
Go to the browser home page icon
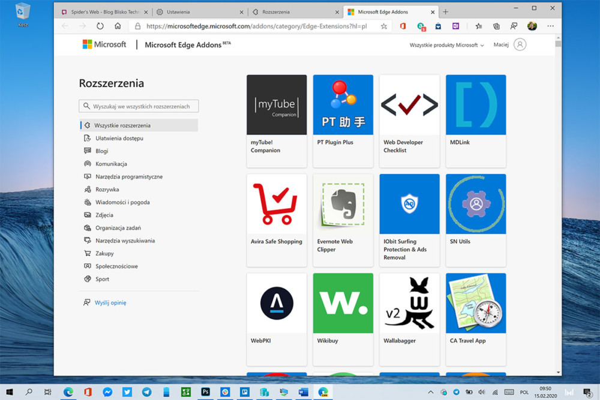coord(118,26)
